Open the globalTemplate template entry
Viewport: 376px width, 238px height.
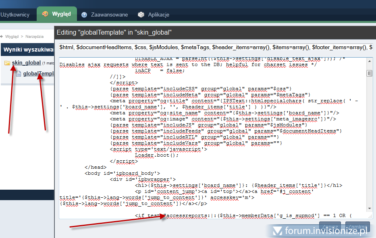pos(39,74)
